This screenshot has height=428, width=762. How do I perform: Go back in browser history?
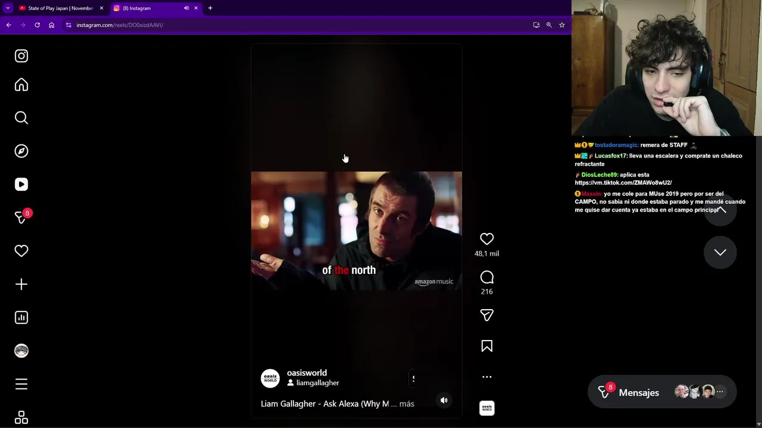(9, 25)
